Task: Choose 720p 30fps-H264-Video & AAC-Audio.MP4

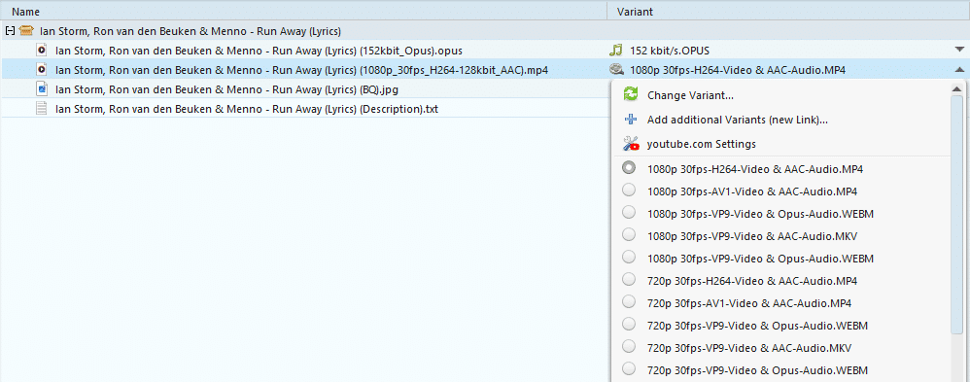Action: tap(751, 281)
